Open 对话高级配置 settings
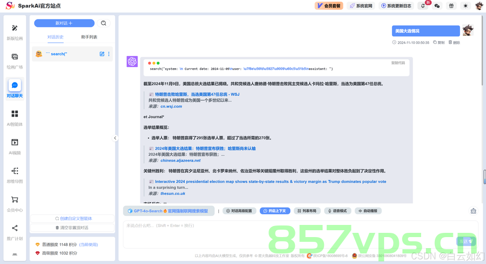Viewport: 486px width, 264px height. [x=239, y=211]
